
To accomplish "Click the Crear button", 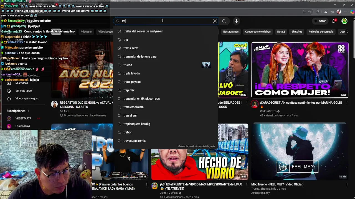I will (320, 21).
